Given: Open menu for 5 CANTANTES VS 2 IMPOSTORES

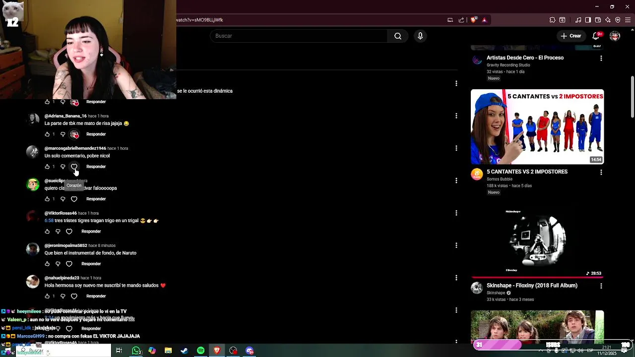Looking at the screenshot, I should [601, 172].
